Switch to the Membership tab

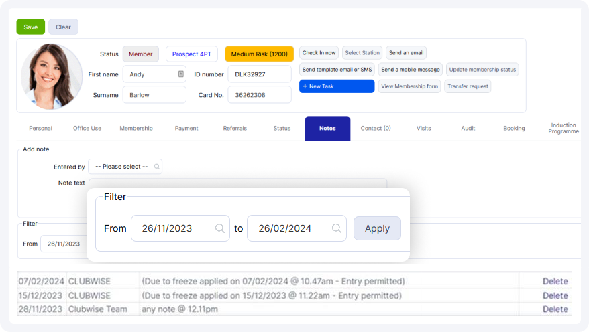(x=136, y=129)
